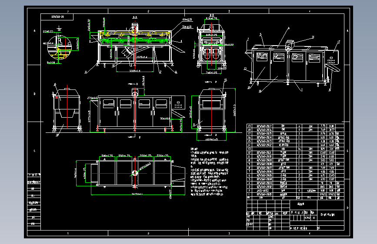Screen dimensions: 377x244
Task: Click the 270±0.8 dimension on front elevation
Action: 92,98
